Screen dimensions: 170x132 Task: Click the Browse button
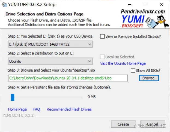[149, 78]
